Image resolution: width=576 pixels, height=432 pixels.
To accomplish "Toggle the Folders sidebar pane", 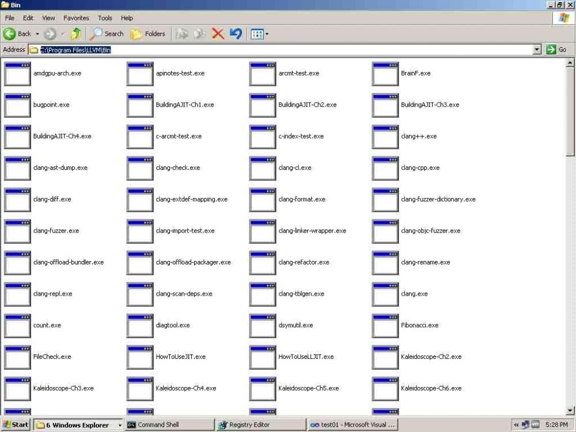I will pos(148,34).
